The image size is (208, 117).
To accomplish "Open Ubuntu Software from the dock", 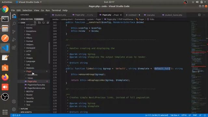I will pos(5,68).
